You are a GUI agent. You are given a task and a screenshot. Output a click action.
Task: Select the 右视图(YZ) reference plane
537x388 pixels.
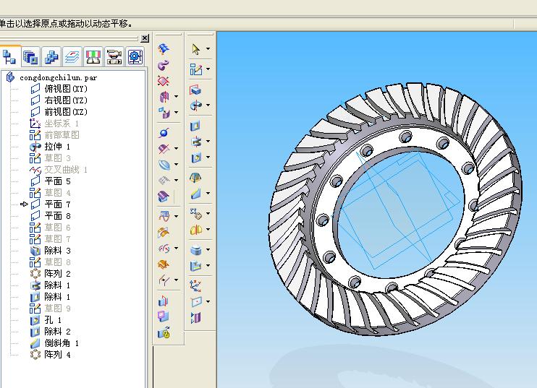click(66, 100)
